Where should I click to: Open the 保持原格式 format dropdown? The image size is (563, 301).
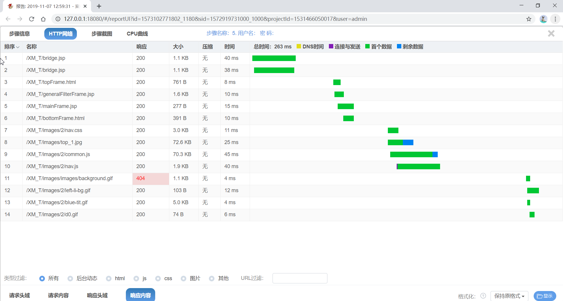tap(509, 296)
